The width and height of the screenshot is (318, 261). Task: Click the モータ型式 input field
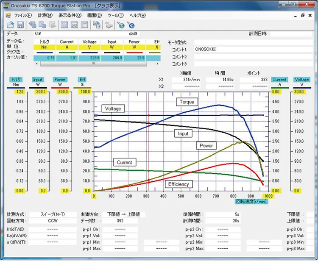(253, 42)
